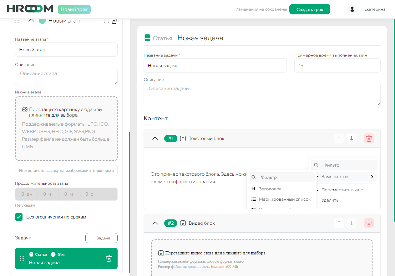The width and height of the screenshot is (395, 276).
Task: Move Видео блок down with arrow icon
Action: (351, 223)
